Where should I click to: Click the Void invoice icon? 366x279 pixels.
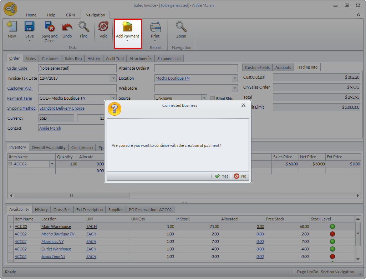click(103, 27)
